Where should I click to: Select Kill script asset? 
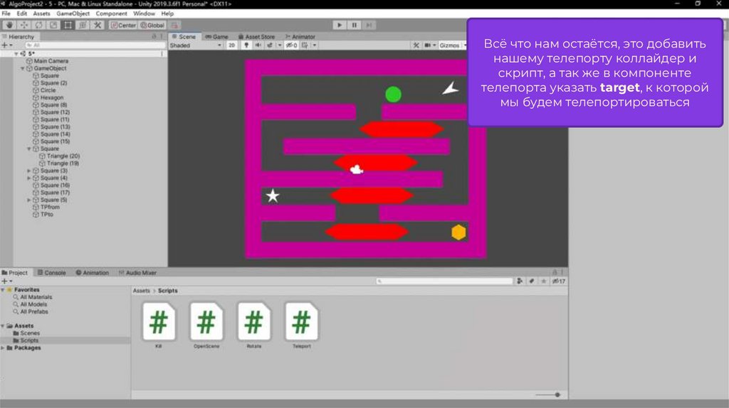159,325
